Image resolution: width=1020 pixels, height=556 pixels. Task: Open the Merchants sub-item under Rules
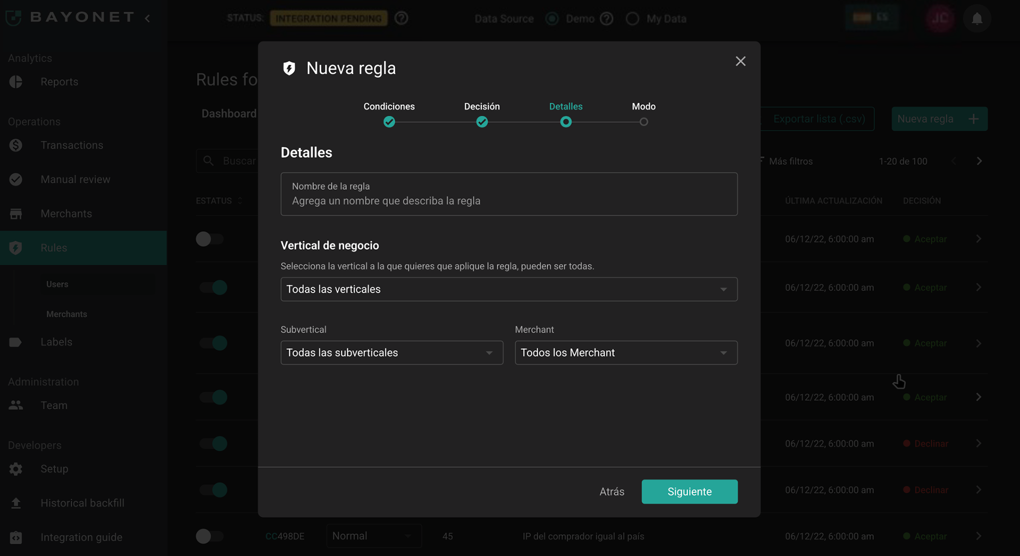(66, 314)
